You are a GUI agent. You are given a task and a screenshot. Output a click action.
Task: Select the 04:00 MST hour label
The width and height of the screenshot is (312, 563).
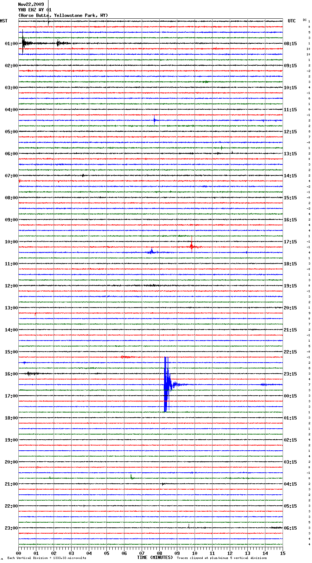11,110
